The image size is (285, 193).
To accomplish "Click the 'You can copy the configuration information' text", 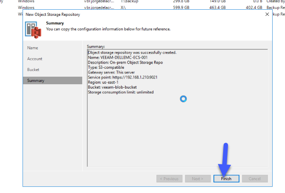I will coord(108,29).
